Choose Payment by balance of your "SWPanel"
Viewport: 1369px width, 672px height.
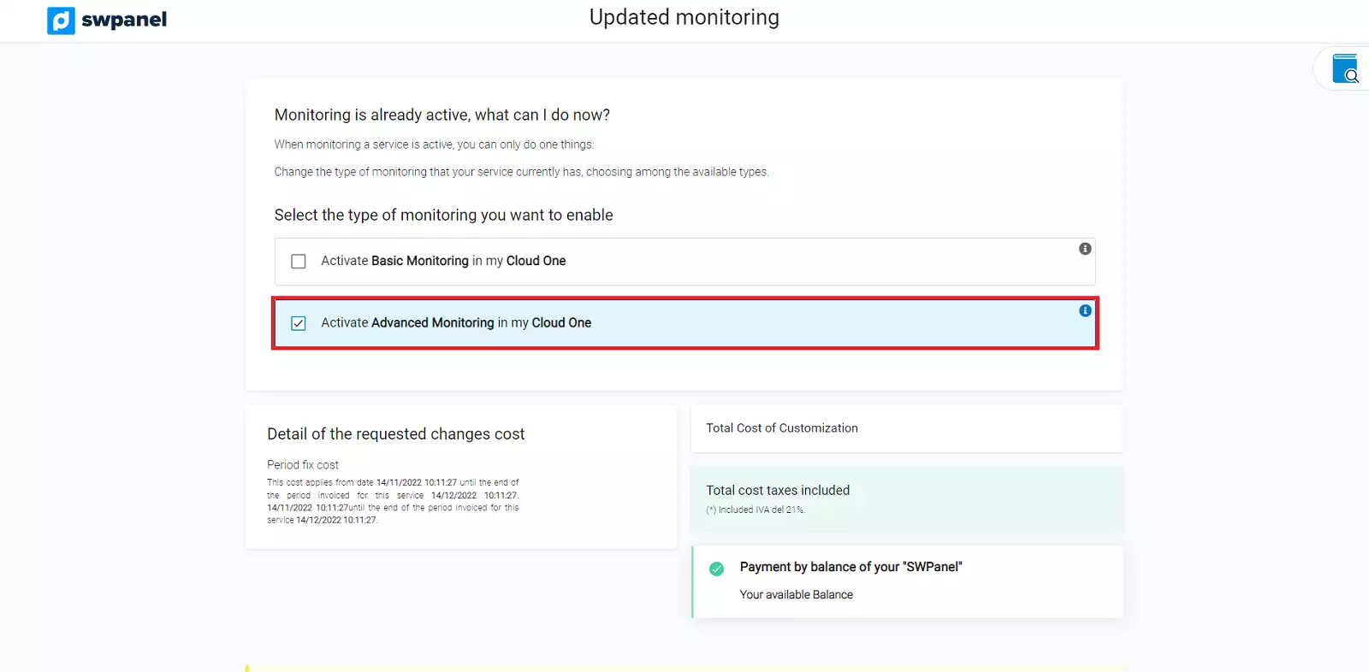pyautogui.click(x=850, y=567)
